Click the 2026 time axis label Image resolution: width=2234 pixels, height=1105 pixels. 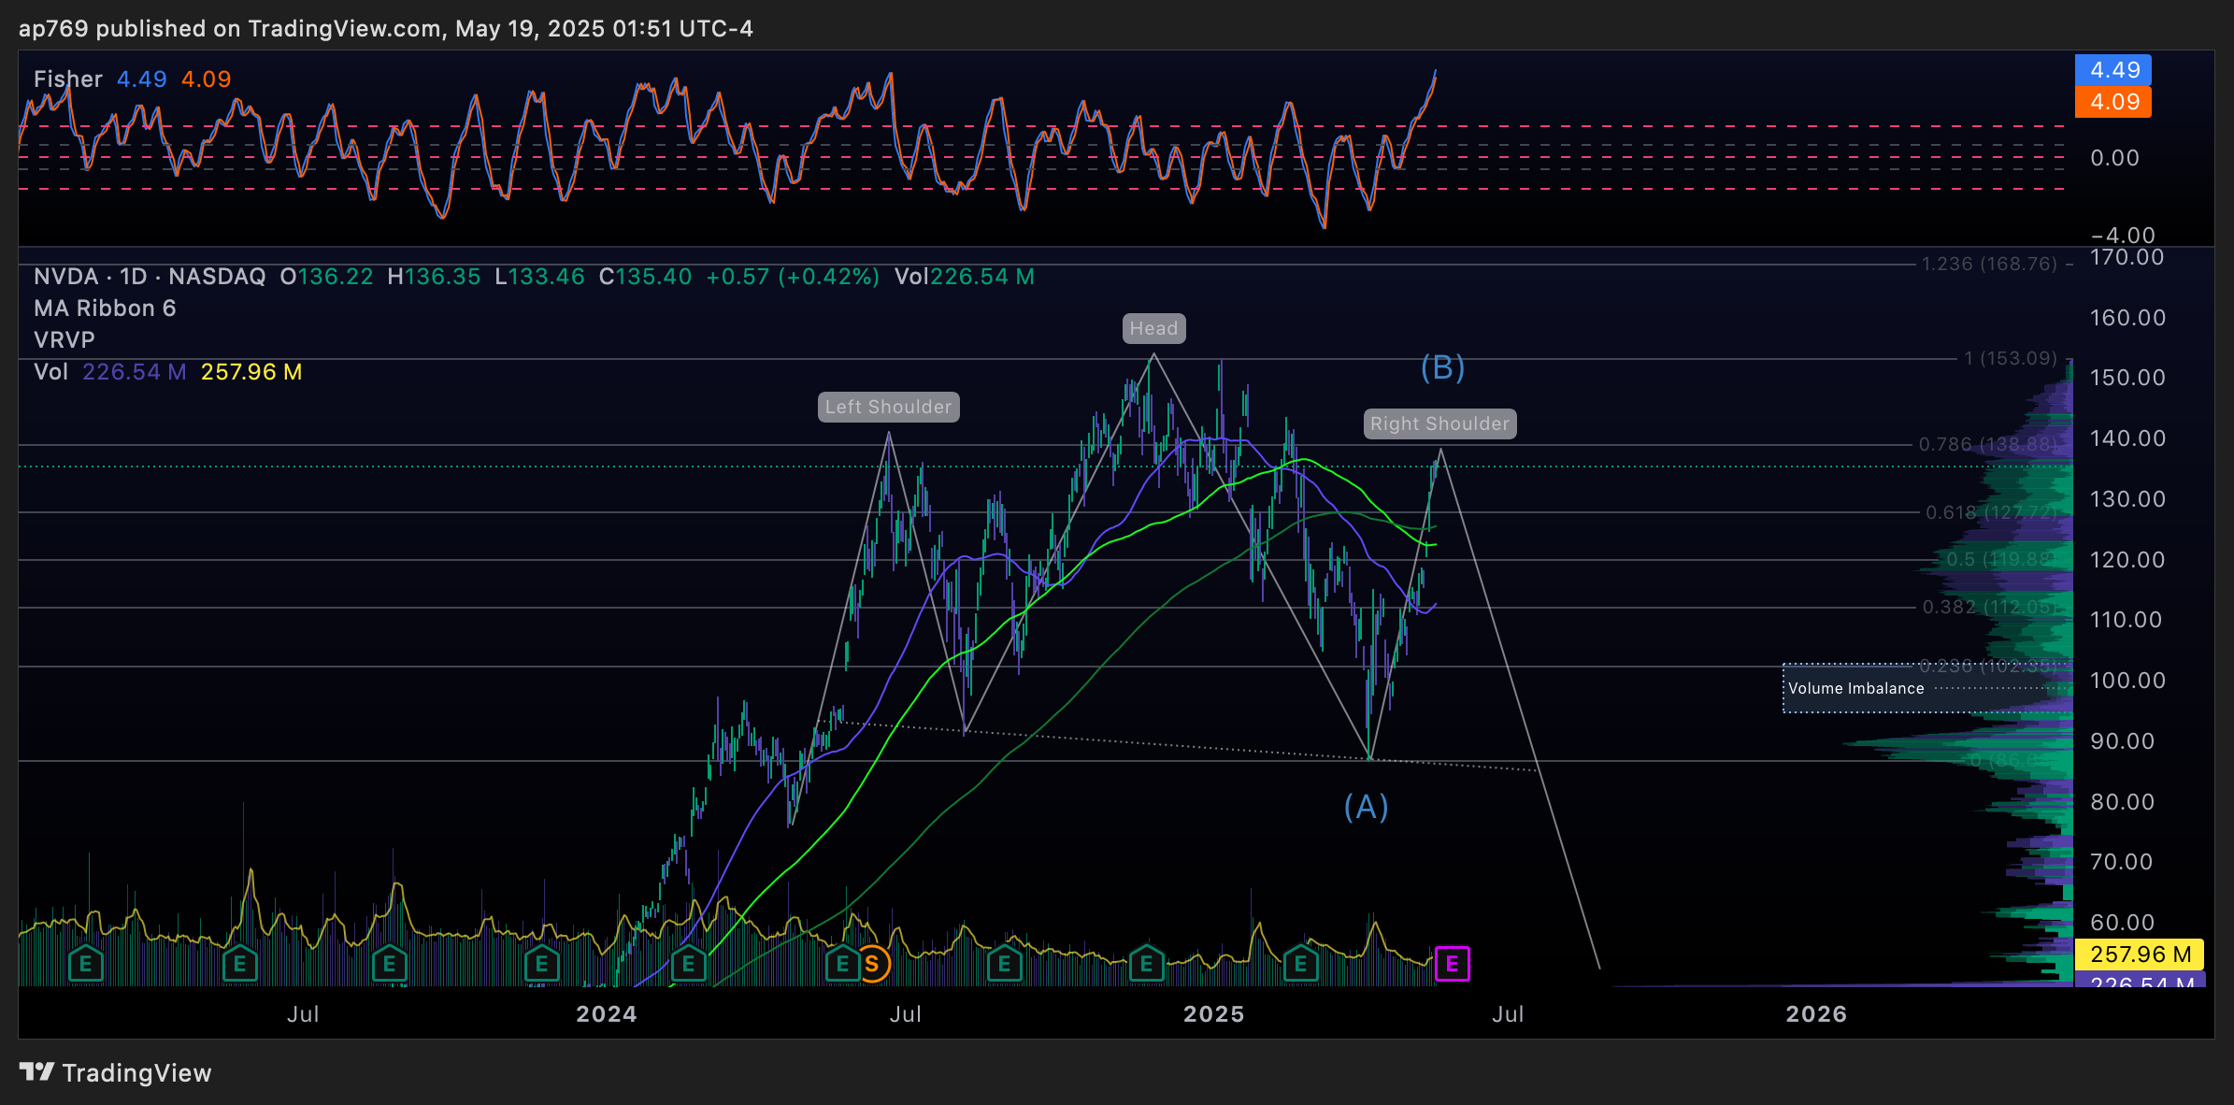tap(1816, 1014)
